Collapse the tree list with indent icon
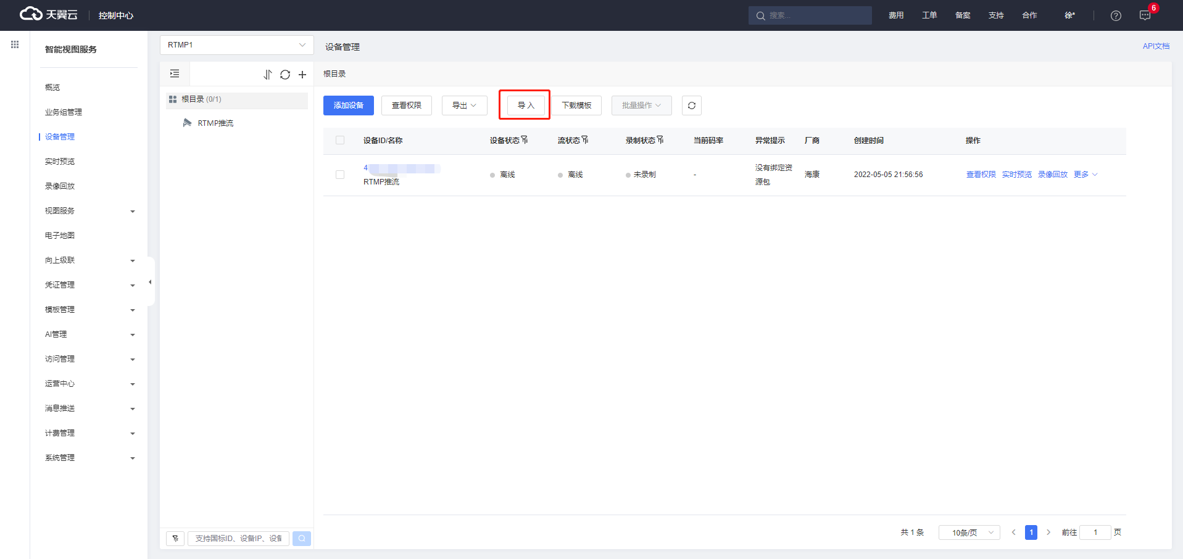 175,74
